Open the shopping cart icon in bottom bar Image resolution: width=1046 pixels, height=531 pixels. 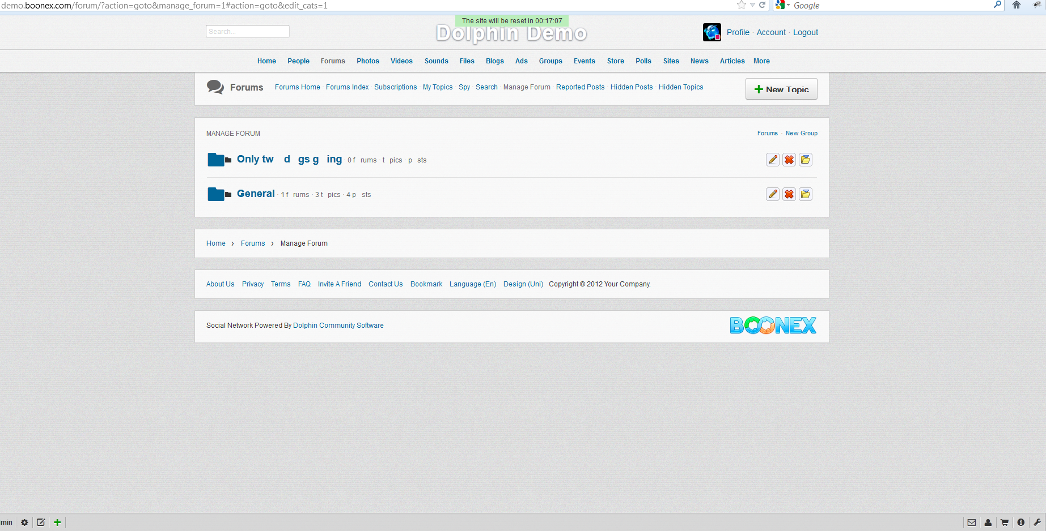click(x=1005, y=523)
